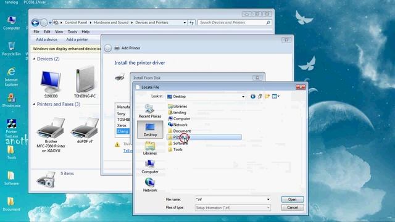Expand the File name dropdown arrow
The height and width of the screenshot is (222, 395).
(x=268, y=199)
